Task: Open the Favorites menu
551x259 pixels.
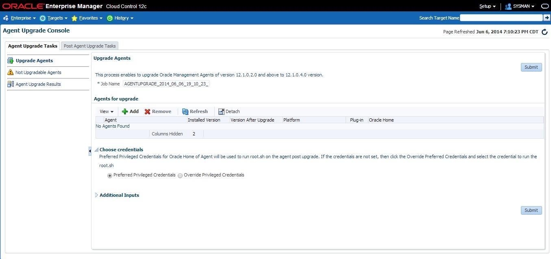Action: coord(91,18)
